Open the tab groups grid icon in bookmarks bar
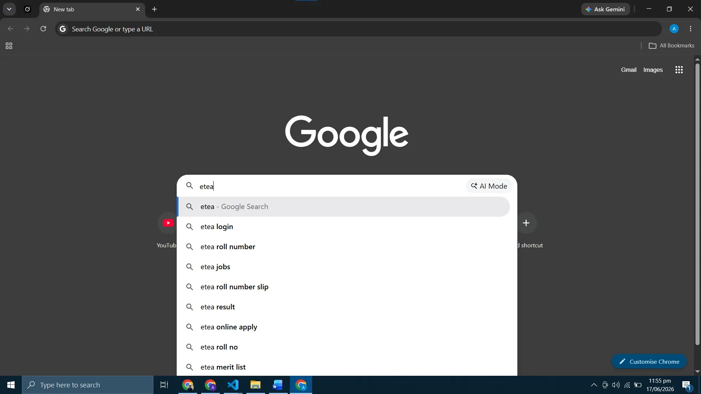Viewport: 701px width, 394px height. 9,46
